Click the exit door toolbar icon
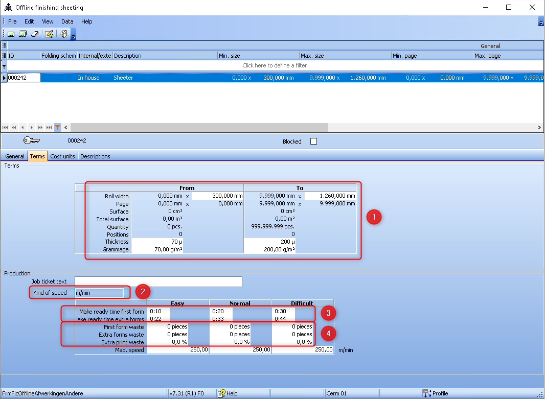 (x=63, y=34)
